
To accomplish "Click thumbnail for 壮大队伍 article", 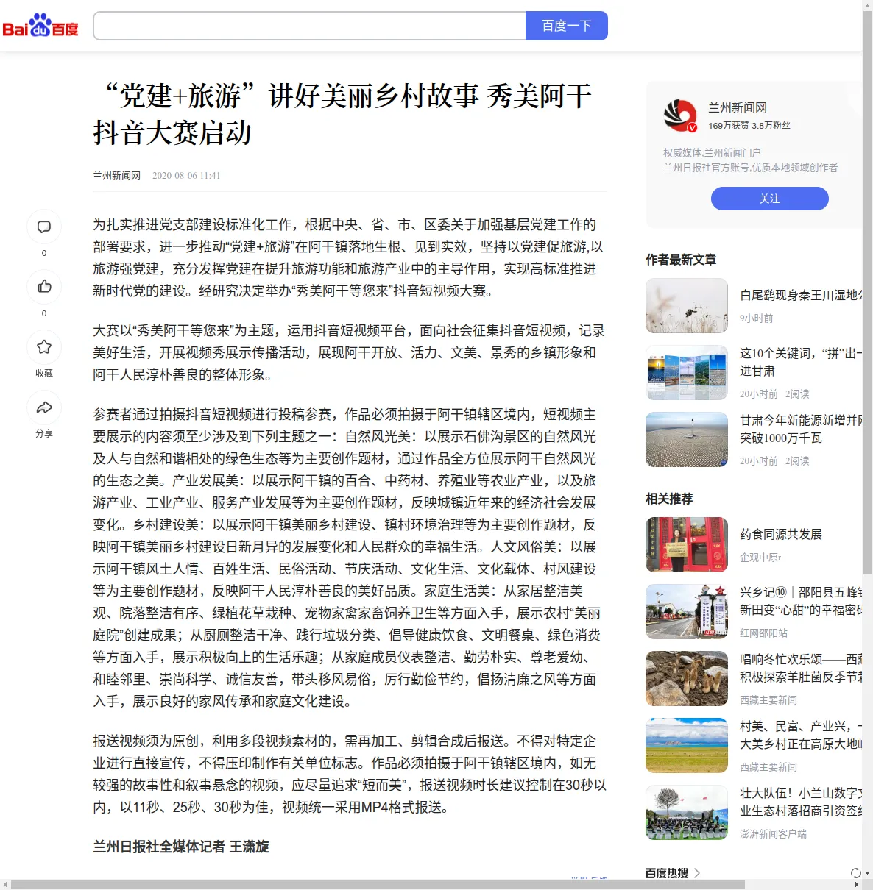I will click(687, 813).
